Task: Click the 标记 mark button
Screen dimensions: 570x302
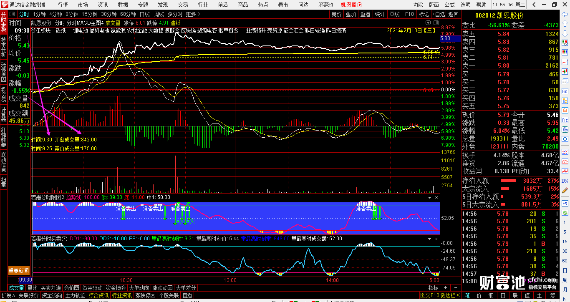Action: click(x=424, y=14)
